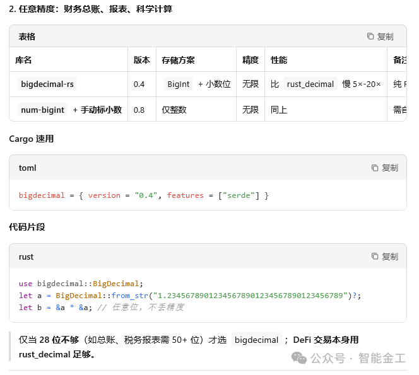The height and width of the screenshot is (375, 419).
Task: Click the section 2 任意精度 heading
Action: (91, 9)
